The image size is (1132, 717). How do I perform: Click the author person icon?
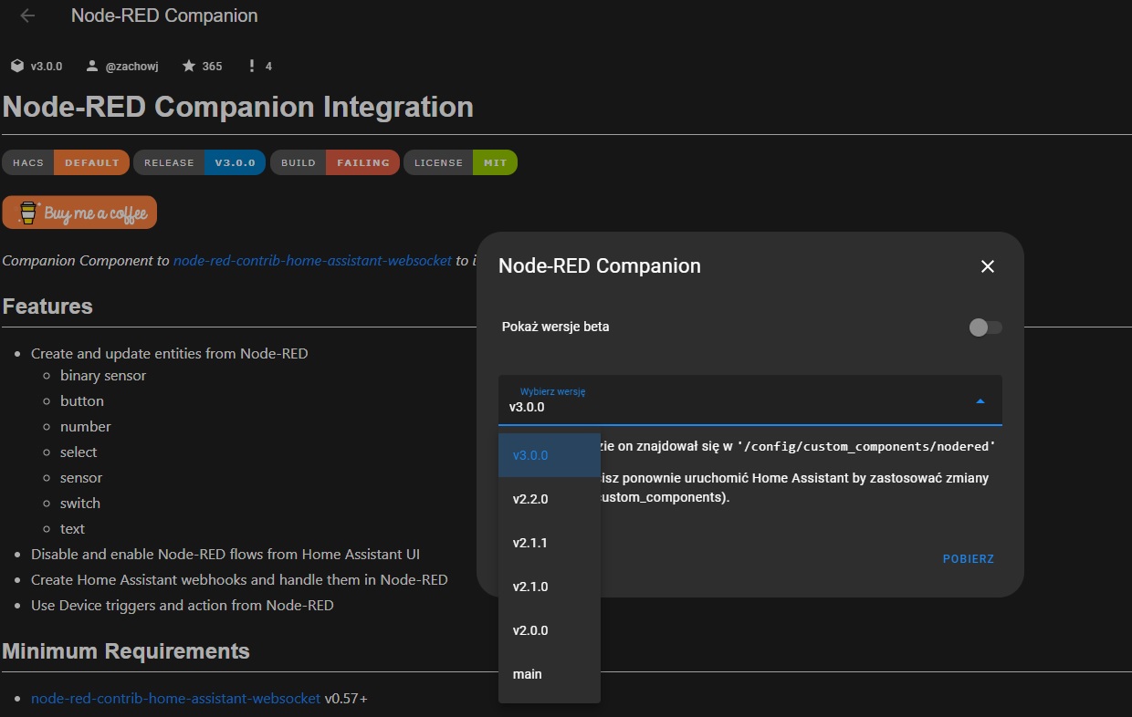pyautogui.click(x=92, y=66)
